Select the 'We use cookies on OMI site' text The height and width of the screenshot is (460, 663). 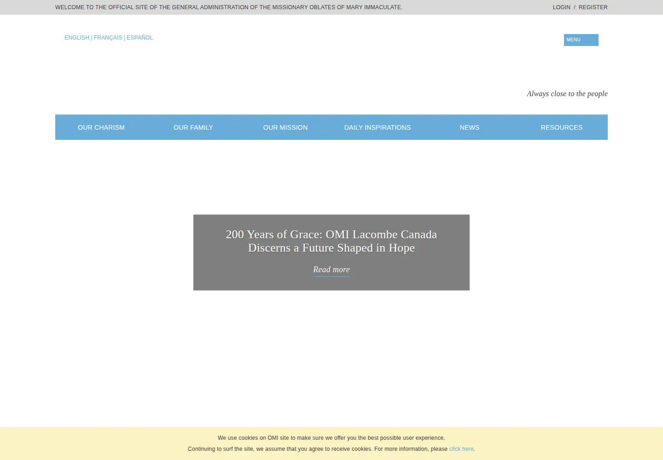coord(331,438)
